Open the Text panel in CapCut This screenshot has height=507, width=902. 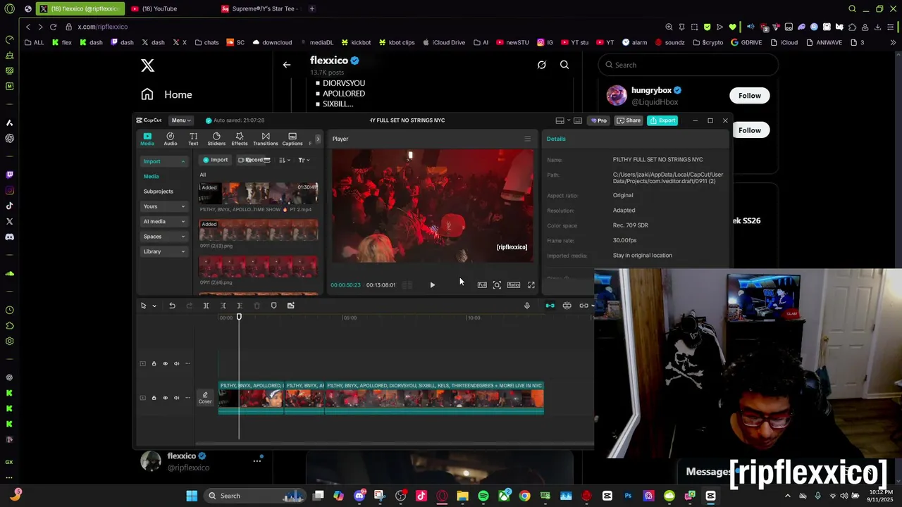[193, 139]
